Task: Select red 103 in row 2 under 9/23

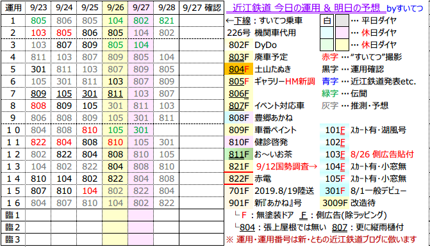Action: pyautogui.click(x=38, y=33)
